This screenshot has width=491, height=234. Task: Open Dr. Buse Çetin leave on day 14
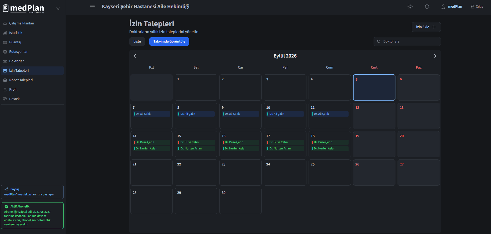pos(152,142)
